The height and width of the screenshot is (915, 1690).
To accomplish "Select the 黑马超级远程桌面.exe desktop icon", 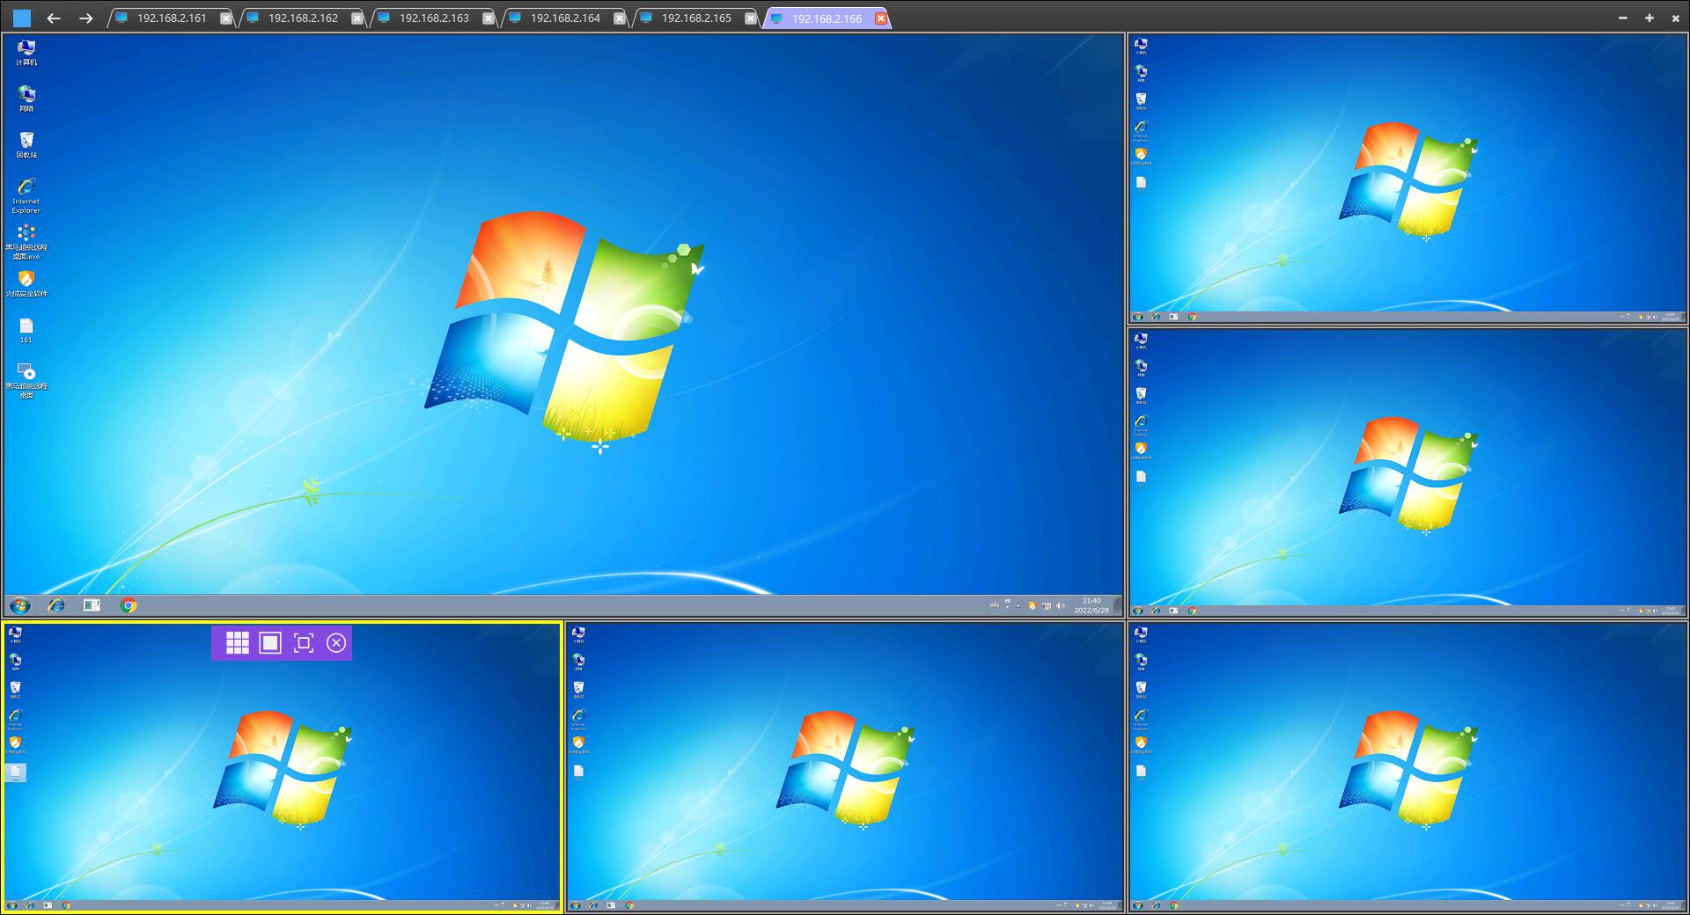I will pyautogui.click(x=26, y=242).
